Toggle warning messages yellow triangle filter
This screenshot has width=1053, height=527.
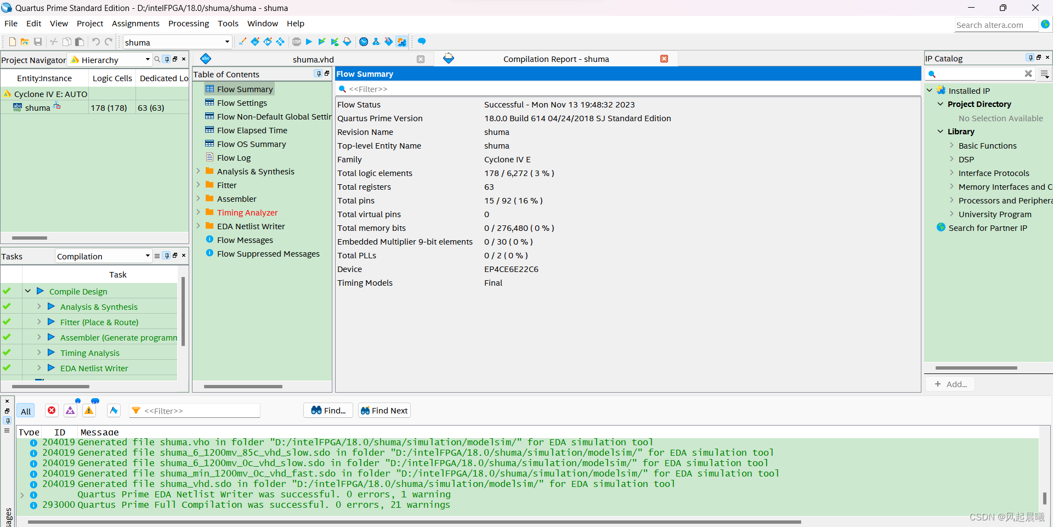(x=89, y=410)
